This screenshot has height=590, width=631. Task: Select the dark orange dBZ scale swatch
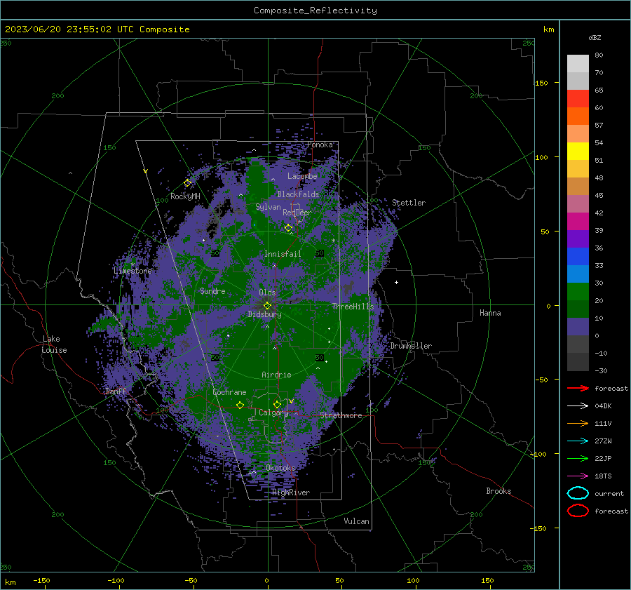(x=578, y=116)
